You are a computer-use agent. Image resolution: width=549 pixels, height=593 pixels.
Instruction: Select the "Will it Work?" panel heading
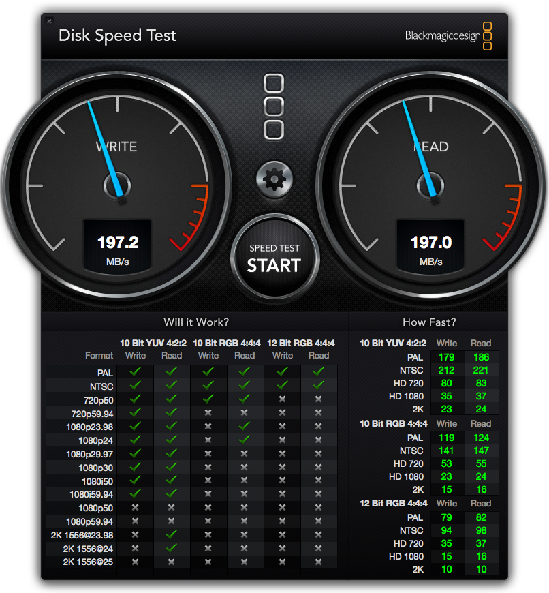[196, 322]
